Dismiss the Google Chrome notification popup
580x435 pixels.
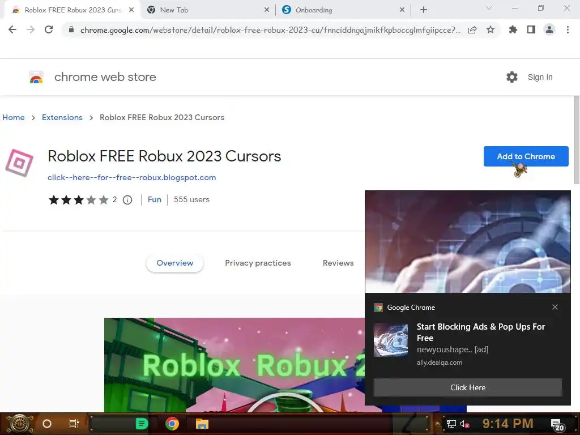555,307
